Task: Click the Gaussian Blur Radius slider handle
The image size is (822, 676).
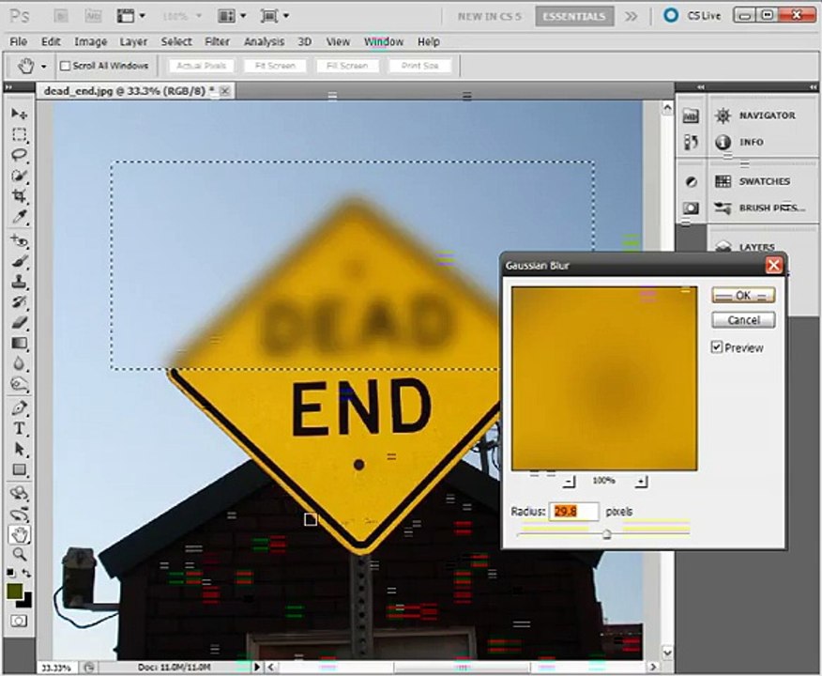Action: click(606, 534)
